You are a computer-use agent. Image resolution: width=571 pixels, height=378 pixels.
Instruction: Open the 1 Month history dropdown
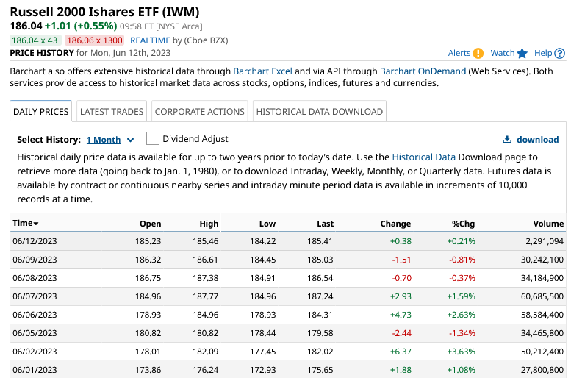[104, 140]
